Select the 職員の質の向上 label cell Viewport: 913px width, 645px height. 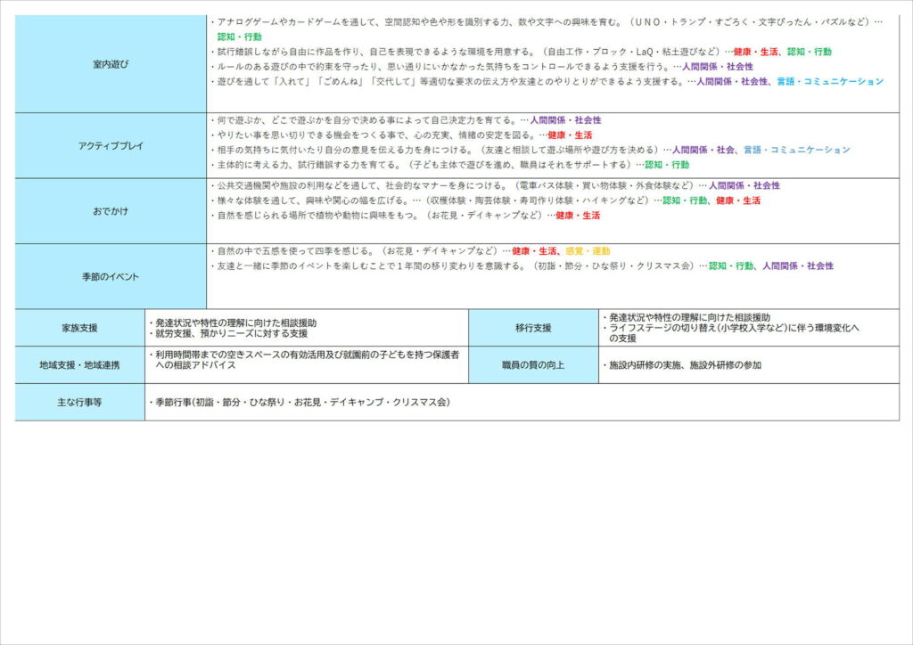[x=533, y=365]
